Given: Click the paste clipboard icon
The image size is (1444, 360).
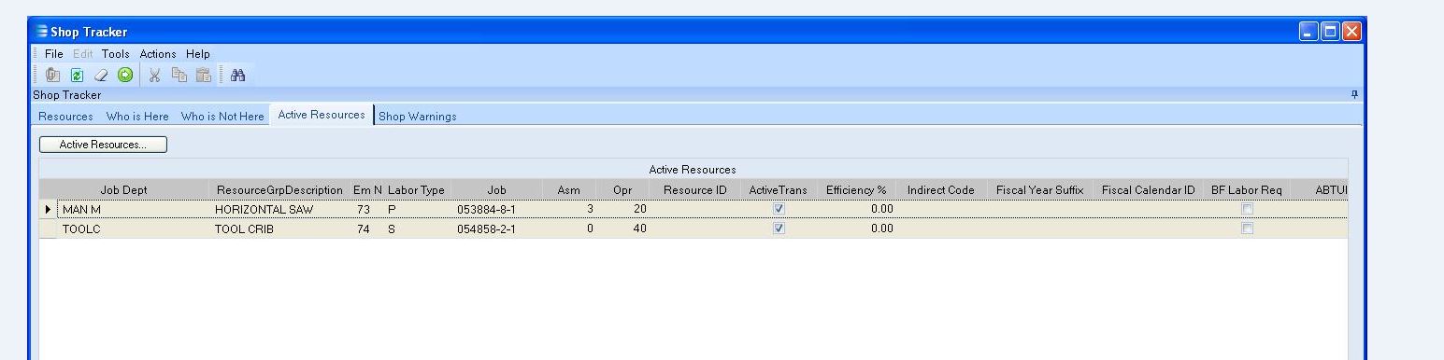Looking at the screenshot, I should tap(204, 76).
